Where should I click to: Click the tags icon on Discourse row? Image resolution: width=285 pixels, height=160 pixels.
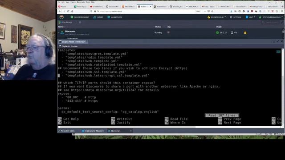coord(168,32)
